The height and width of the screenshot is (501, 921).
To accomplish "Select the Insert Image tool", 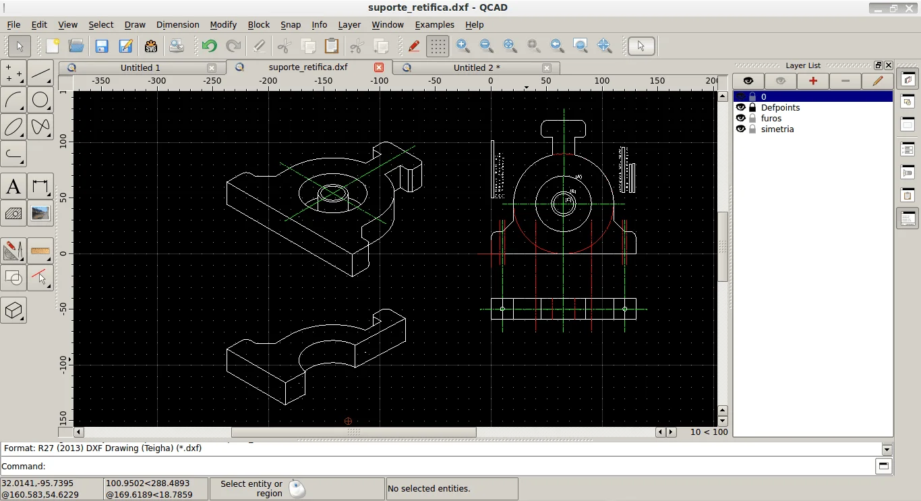I will tap(40, 213).
